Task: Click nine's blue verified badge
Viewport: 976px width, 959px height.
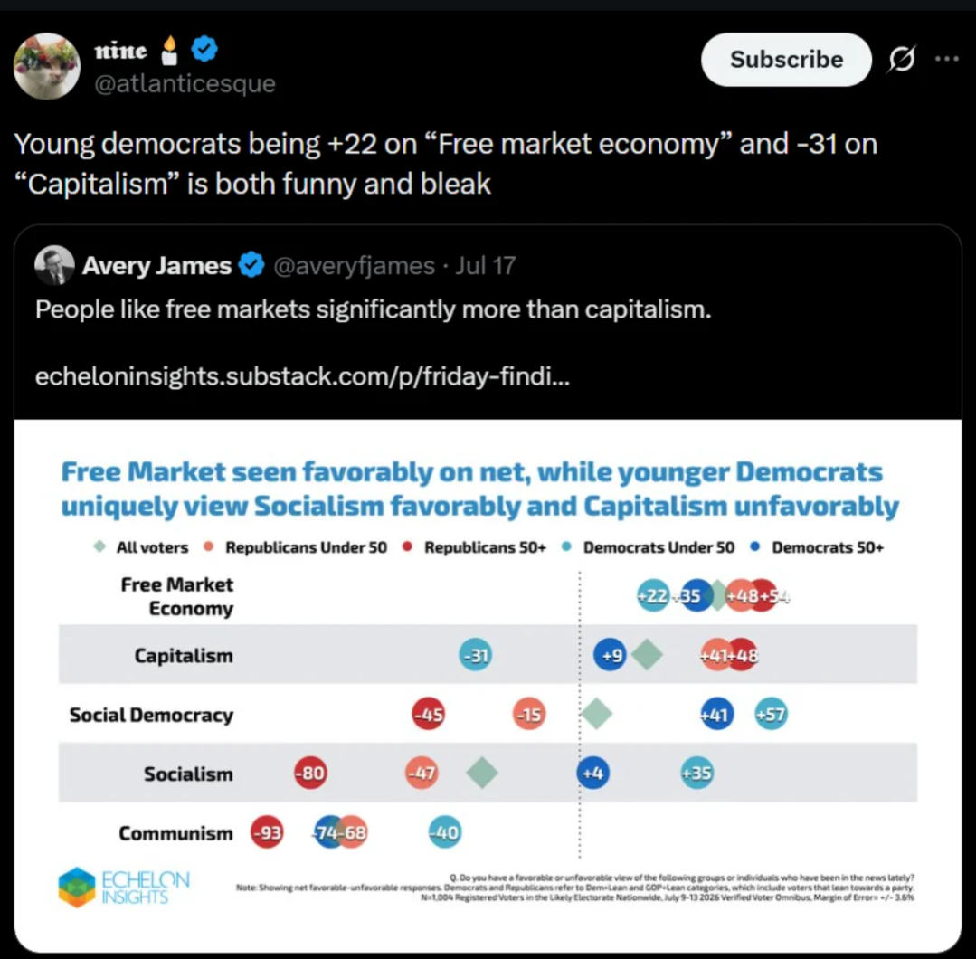Action: [x=204, y=49]
